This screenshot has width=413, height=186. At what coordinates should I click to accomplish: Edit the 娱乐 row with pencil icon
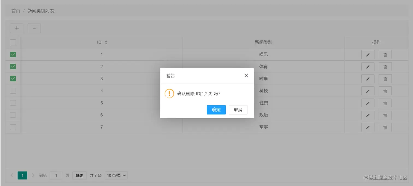[x=368, y=55]
